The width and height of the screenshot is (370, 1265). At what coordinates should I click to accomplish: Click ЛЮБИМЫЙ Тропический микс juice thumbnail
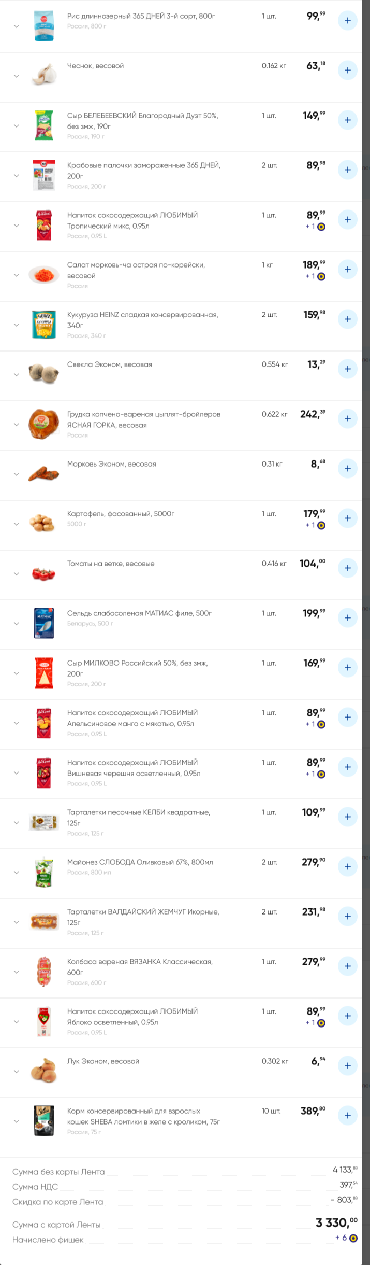point(44,225)
